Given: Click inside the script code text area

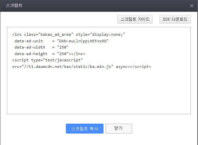Looking at the screenshot, I should point(99,71).
